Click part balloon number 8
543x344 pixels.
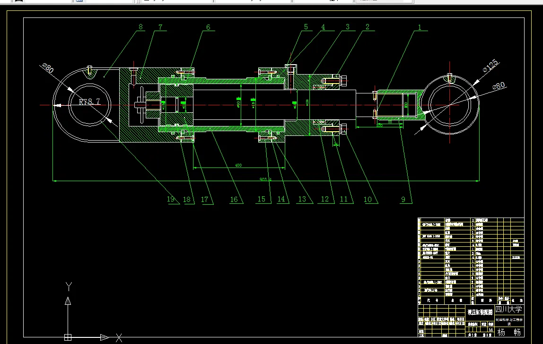point(140,27)
